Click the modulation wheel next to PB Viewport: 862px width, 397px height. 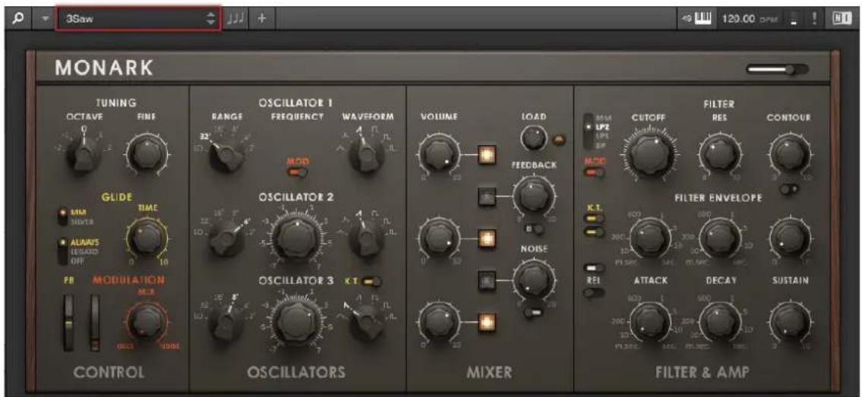[96, 322]
